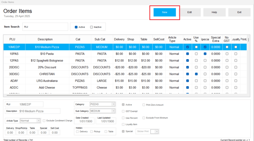
Task: Toggle the detail Special checkbox
Action: click(x=123, y=131)
